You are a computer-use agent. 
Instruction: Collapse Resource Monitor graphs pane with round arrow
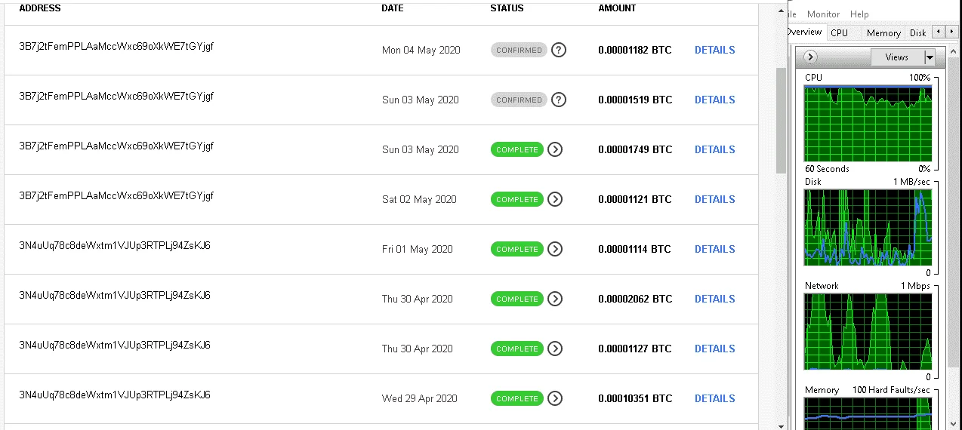pyautogui.click(x=811, y=57)
